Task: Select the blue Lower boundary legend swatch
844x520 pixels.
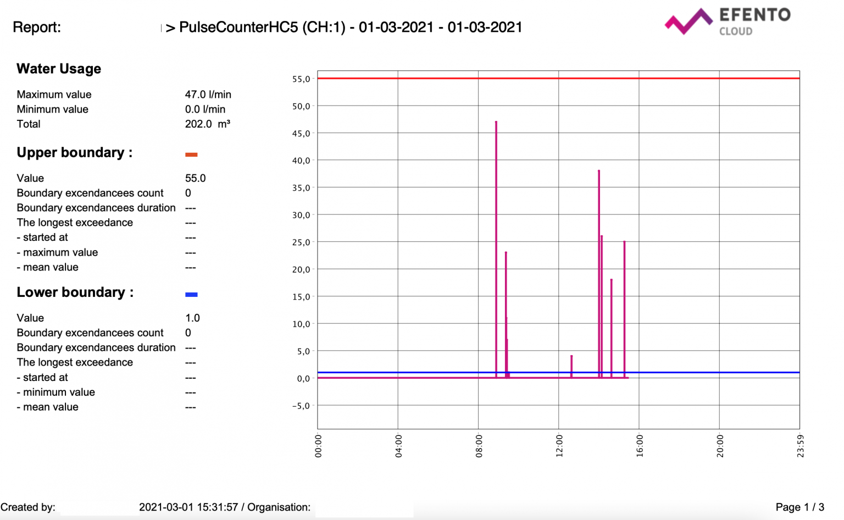Action: 191,295
